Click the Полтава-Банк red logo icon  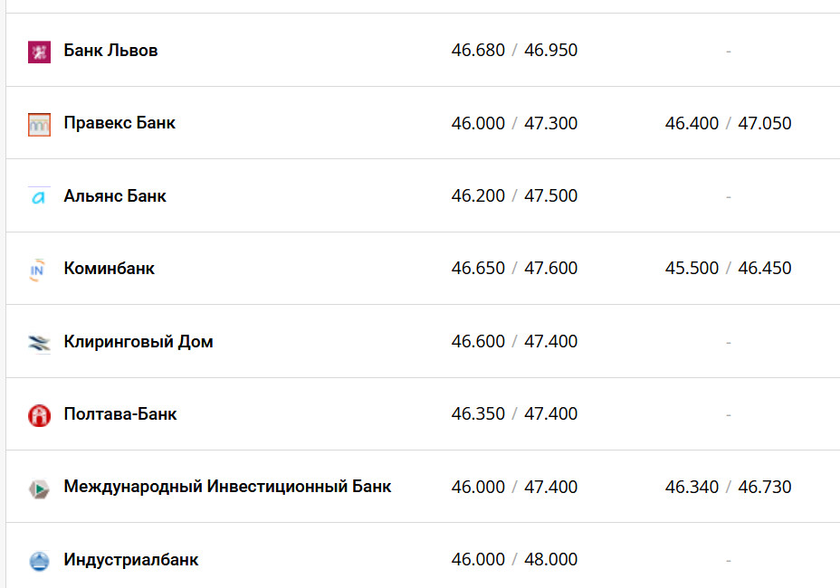click(39, 415)
